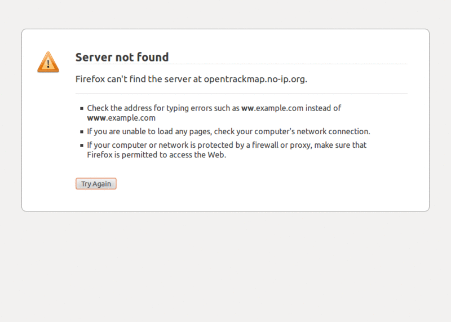The height and width of the screenshot is (322, 451).
Task: Click the bullet about checking typing errors
Action: point(214,113)
